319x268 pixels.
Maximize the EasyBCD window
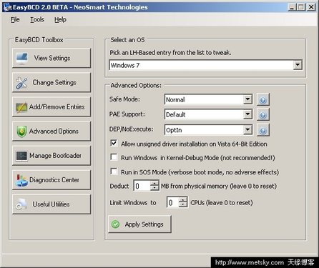(x=301, y=7)
